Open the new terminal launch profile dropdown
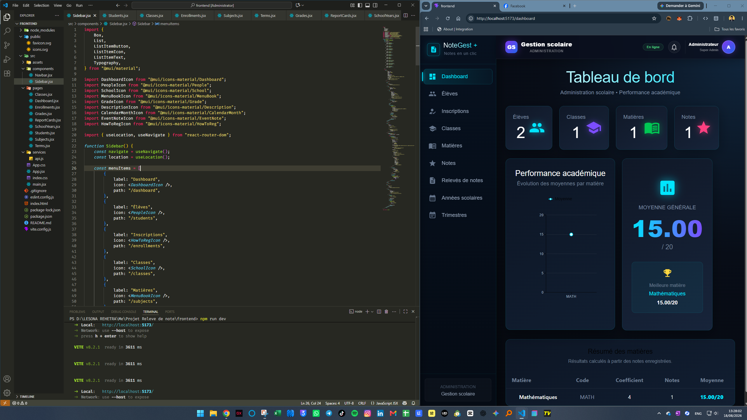This screenshot has width=747, height=420. [x=372, y=311]
